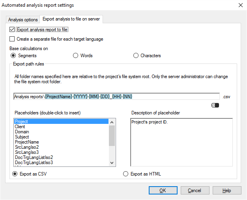Switch to Export analysis to file on server tab

click(71, 19)
